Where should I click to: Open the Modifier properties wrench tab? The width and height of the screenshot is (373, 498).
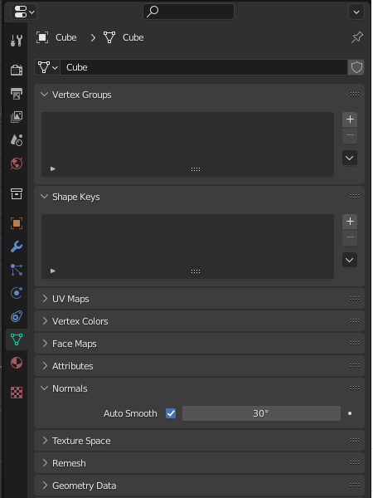click(17, 247)
